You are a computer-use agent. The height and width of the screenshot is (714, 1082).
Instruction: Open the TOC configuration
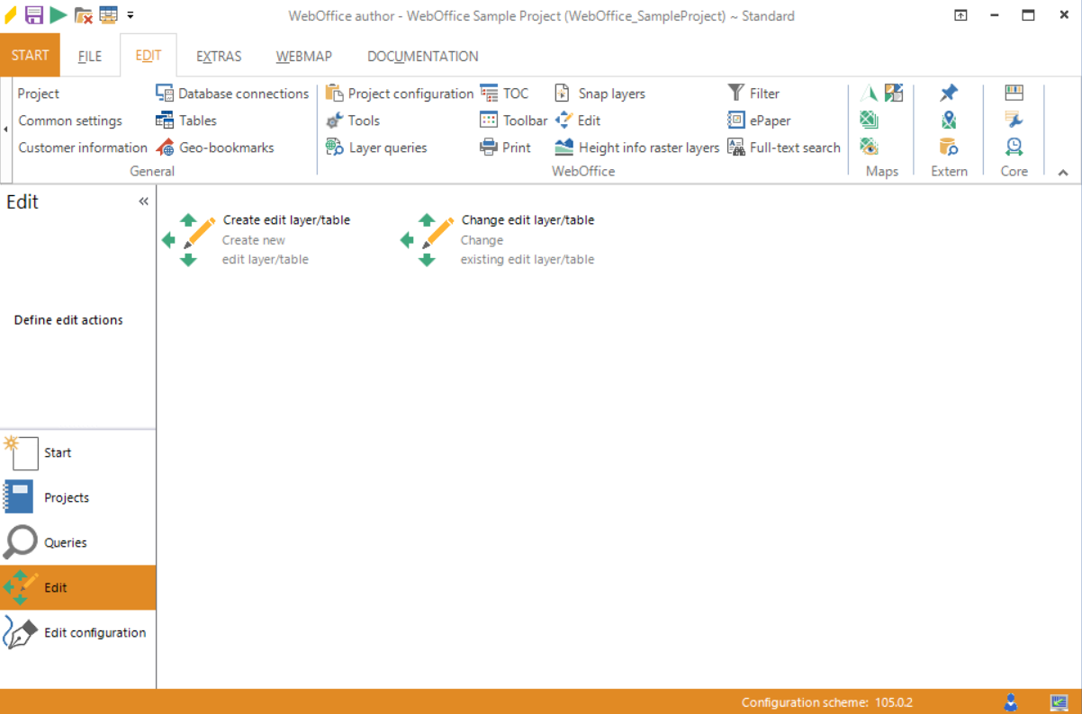click(513, 93)
